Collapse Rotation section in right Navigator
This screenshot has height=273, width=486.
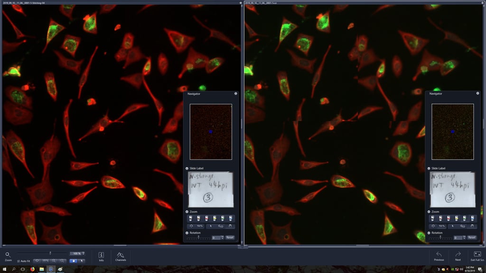pyautogui.click(x=429, y=233)
